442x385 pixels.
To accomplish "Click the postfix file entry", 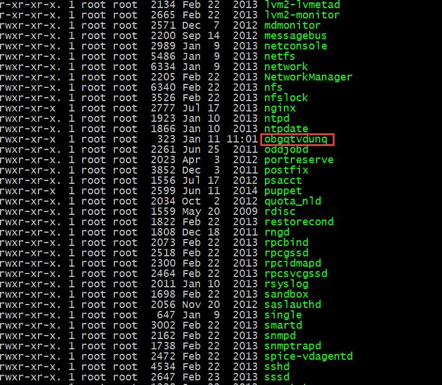I will (286, 170).
